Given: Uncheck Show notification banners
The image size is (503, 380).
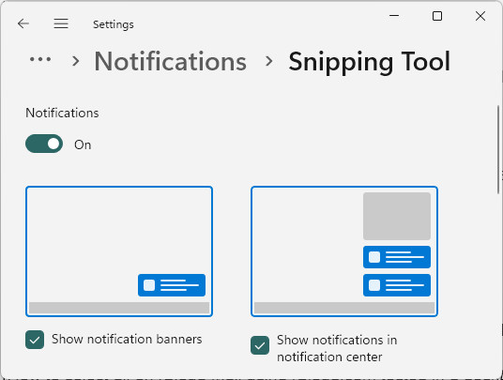Looking at the screenshot, I should click(x=35, y=340).
